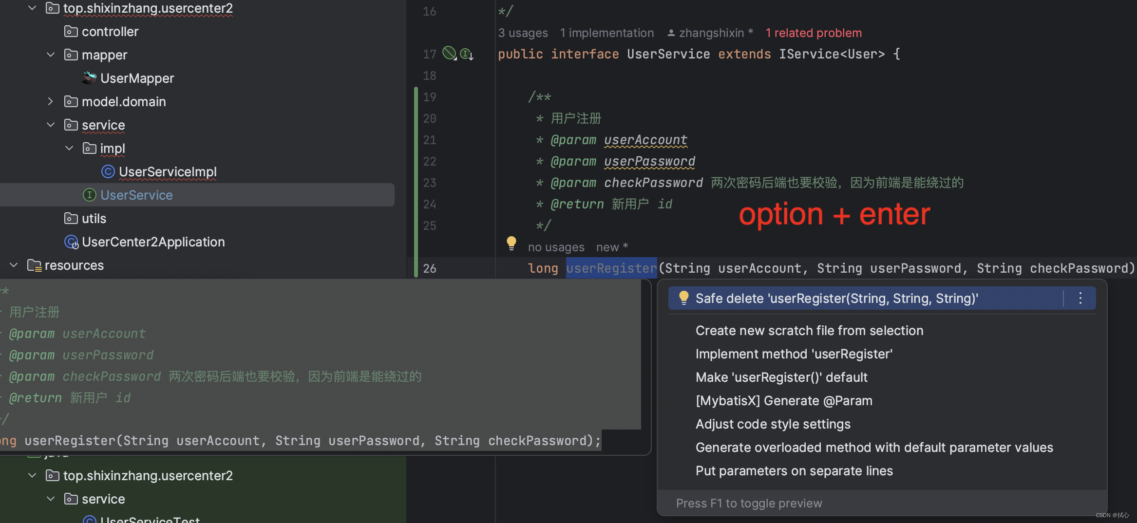Click the highlighted userRegister method name
The image size is (1137, 523).
coord(611,268)
